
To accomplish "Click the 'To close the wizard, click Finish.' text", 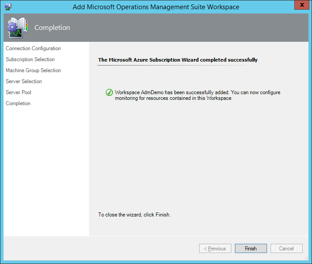I will (134, 215).
